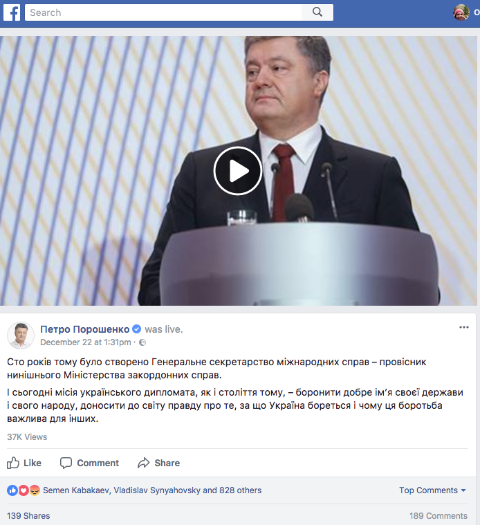The height and width of the screenshot is (525, 480).
Task: Click the verified badge next to Петро Порошенко
Action: [136, 329]
